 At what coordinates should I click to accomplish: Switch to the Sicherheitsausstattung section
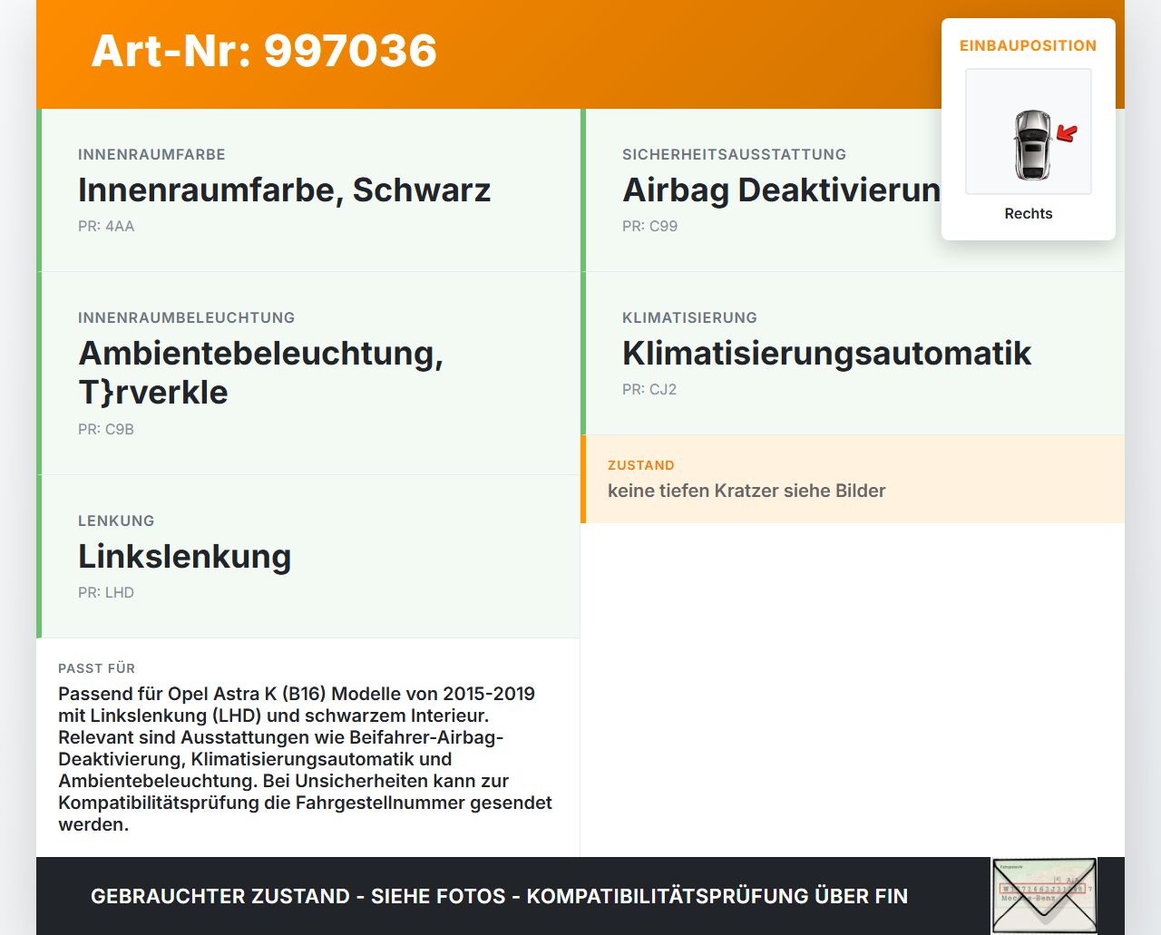[x=733, y=154]
